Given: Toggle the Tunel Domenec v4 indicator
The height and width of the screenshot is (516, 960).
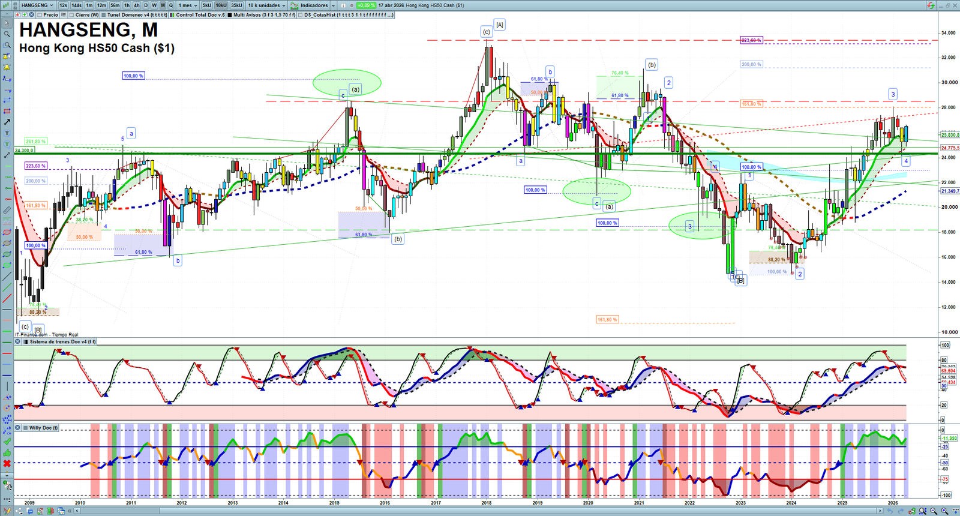Looking at the screenshot, I should point(134,15).
